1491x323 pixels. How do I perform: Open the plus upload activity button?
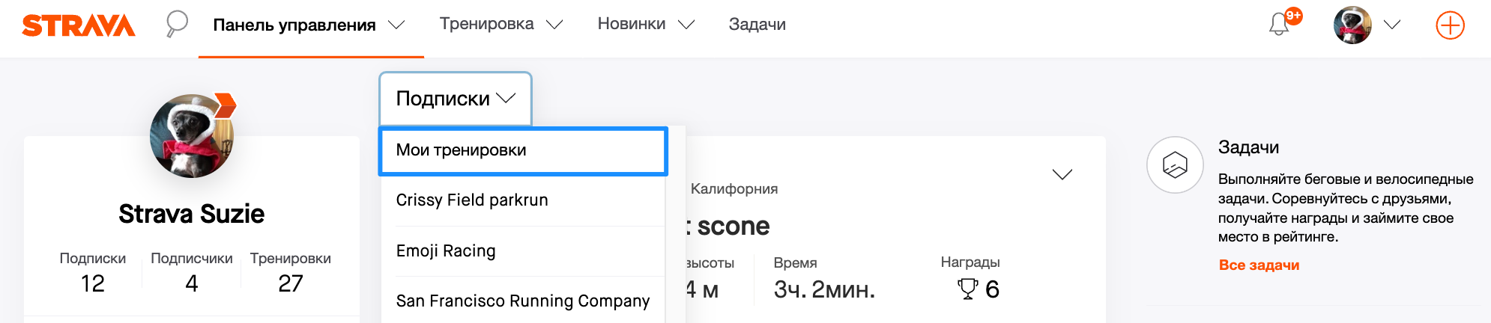[x=1450, y=25]
